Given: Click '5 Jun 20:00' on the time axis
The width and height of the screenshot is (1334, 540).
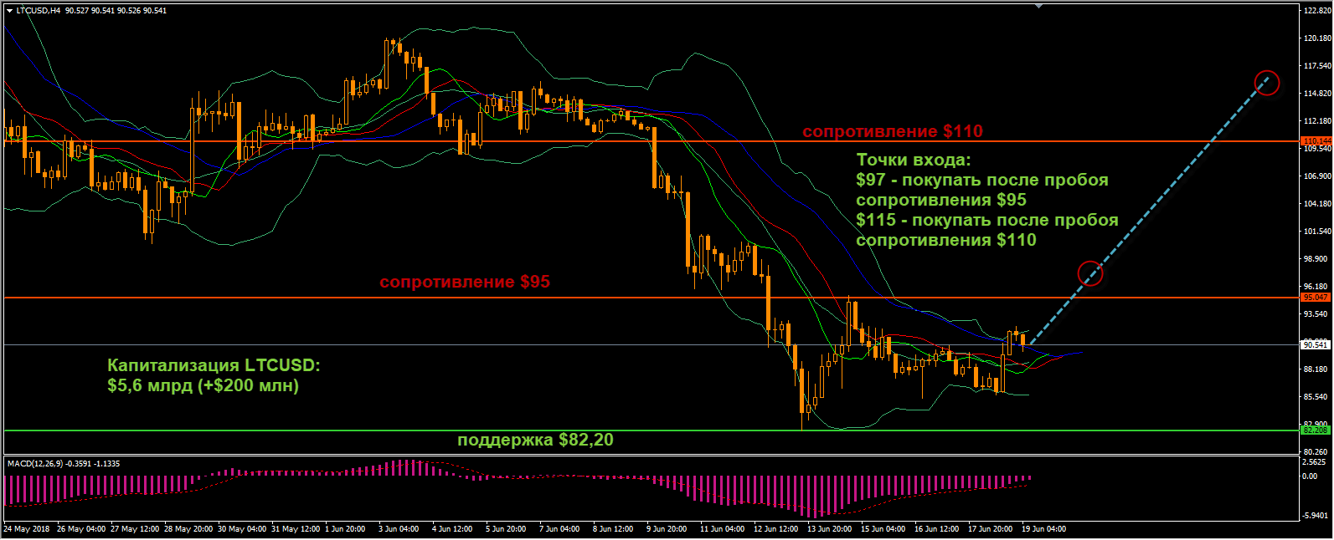Looking at the screenshot, I should pos(506,529).
